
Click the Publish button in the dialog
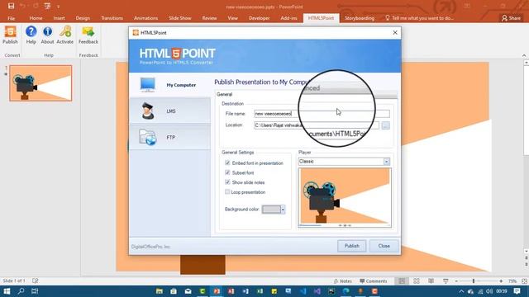(351, 246)
